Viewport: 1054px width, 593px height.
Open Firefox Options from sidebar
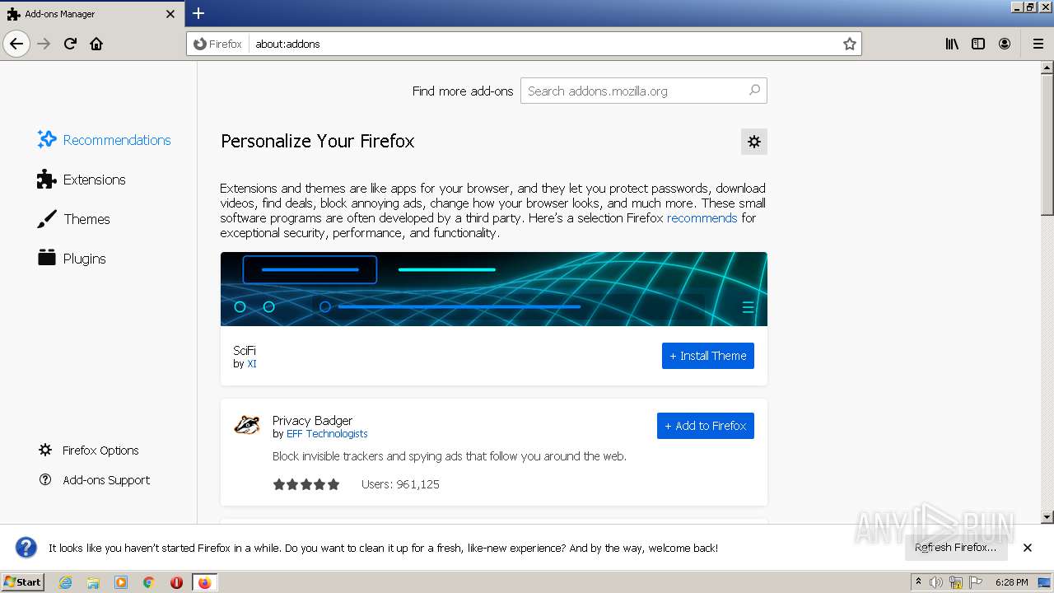tap(88, 451)
